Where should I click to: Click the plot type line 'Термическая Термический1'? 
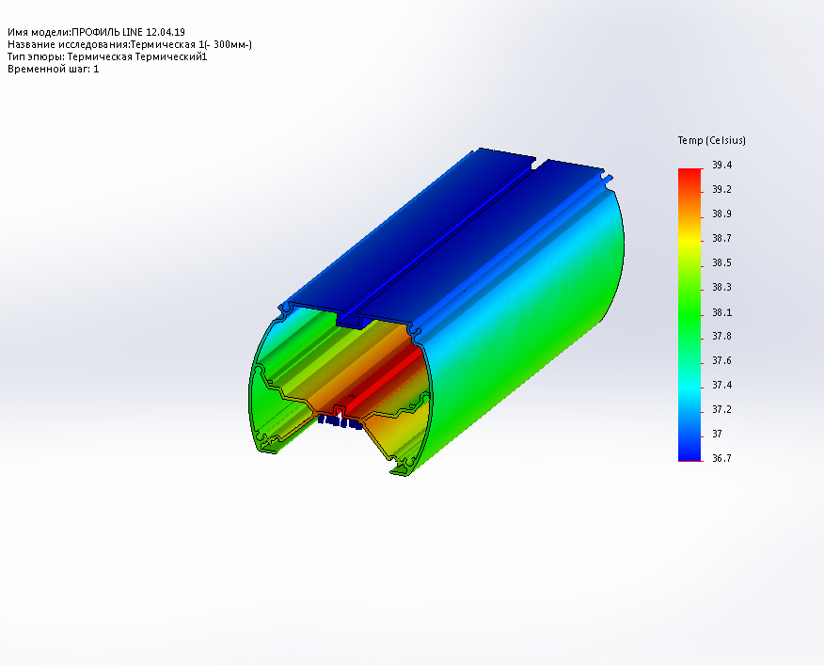[x=137, y=56]
